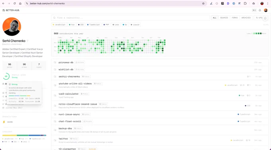Toggle the TypeScript language filter
The image size is (271, 150).
point(93,25)
